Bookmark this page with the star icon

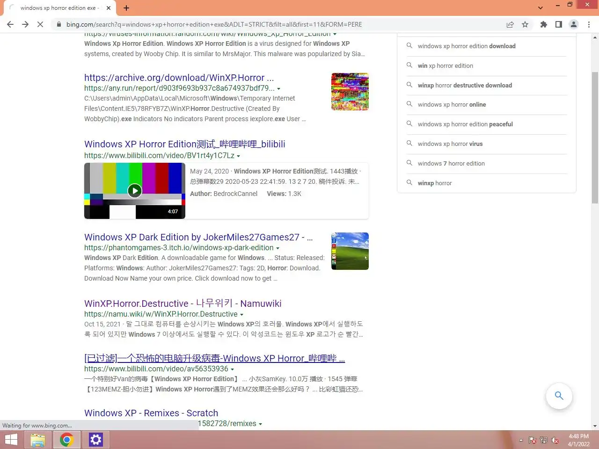pyautogui.click(x=525, y=24)
